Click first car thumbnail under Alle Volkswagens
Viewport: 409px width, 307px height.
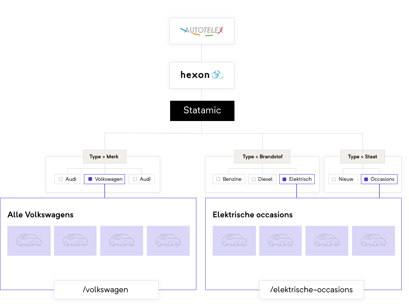pos(29,241)
